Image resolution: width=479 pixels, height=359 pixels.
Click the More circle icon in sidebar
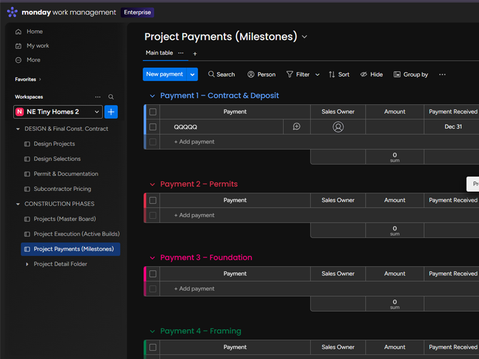(19, 60)
